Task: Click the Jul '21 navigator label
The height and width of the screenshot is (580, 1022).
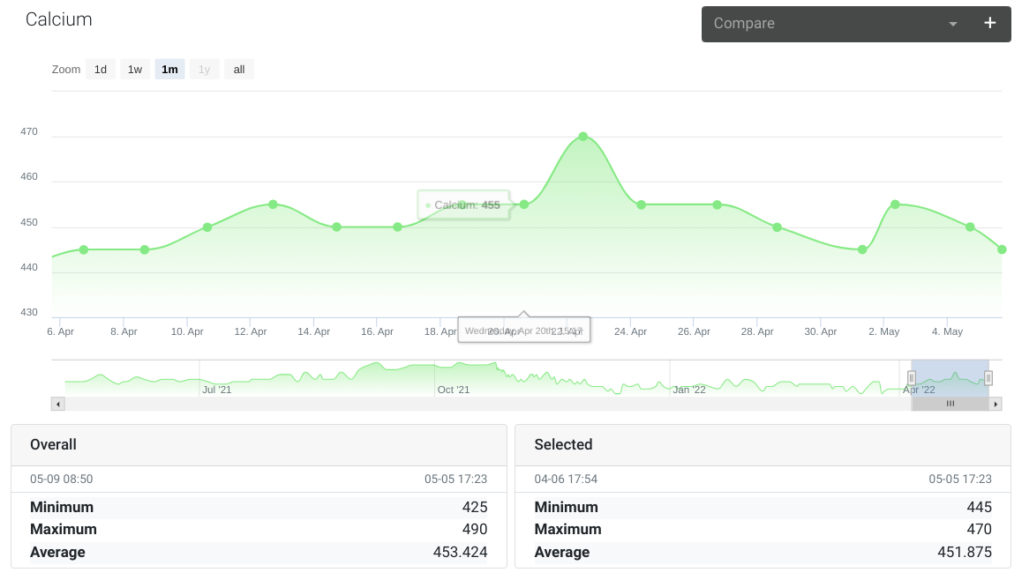Action: 216,390
